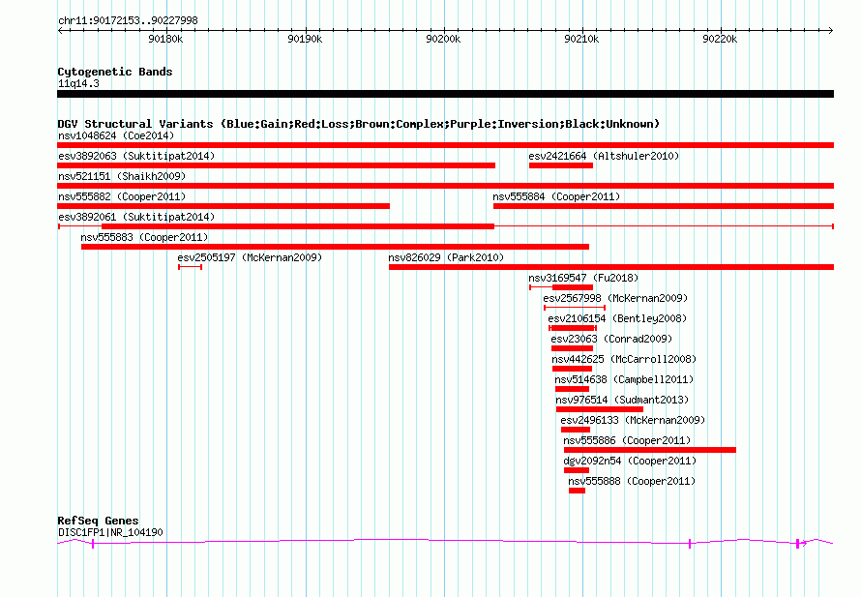Click the red bar under nsv976514

pyautogui.click(x=600, y=409)
